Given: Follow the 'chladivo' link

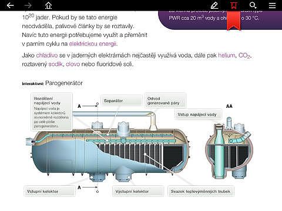Looking at the screenshot, I should (47, 55).
